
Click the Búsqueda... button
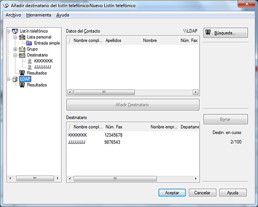click(225, 32)
